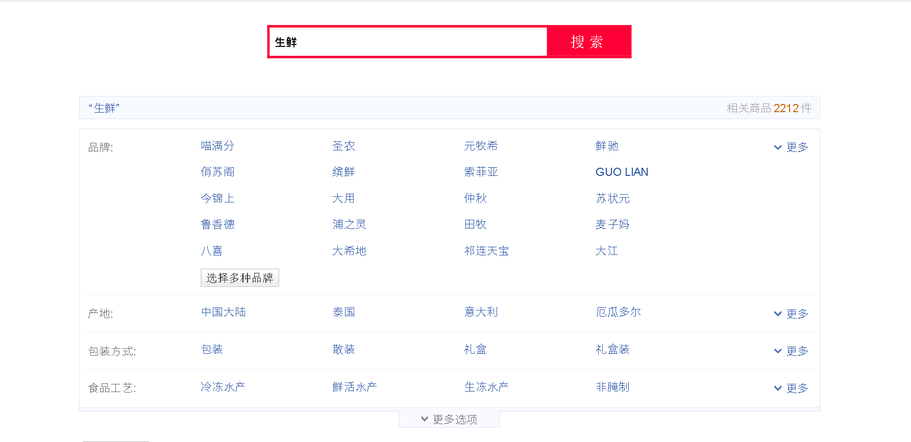Filter by 生冻水产
The height and width of the screenshot is (442, 911).
[486, 387]
